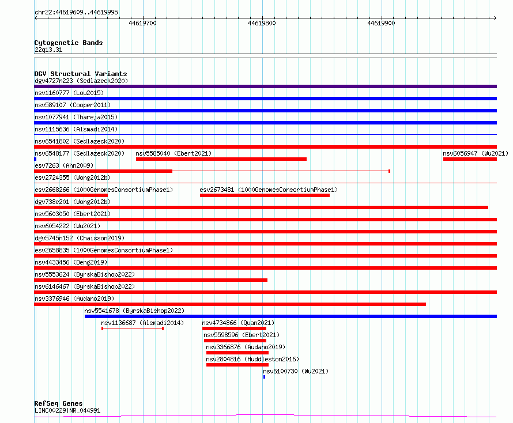
Task: Click the 44619700 ruler position label
Action: tap(142, 23)
